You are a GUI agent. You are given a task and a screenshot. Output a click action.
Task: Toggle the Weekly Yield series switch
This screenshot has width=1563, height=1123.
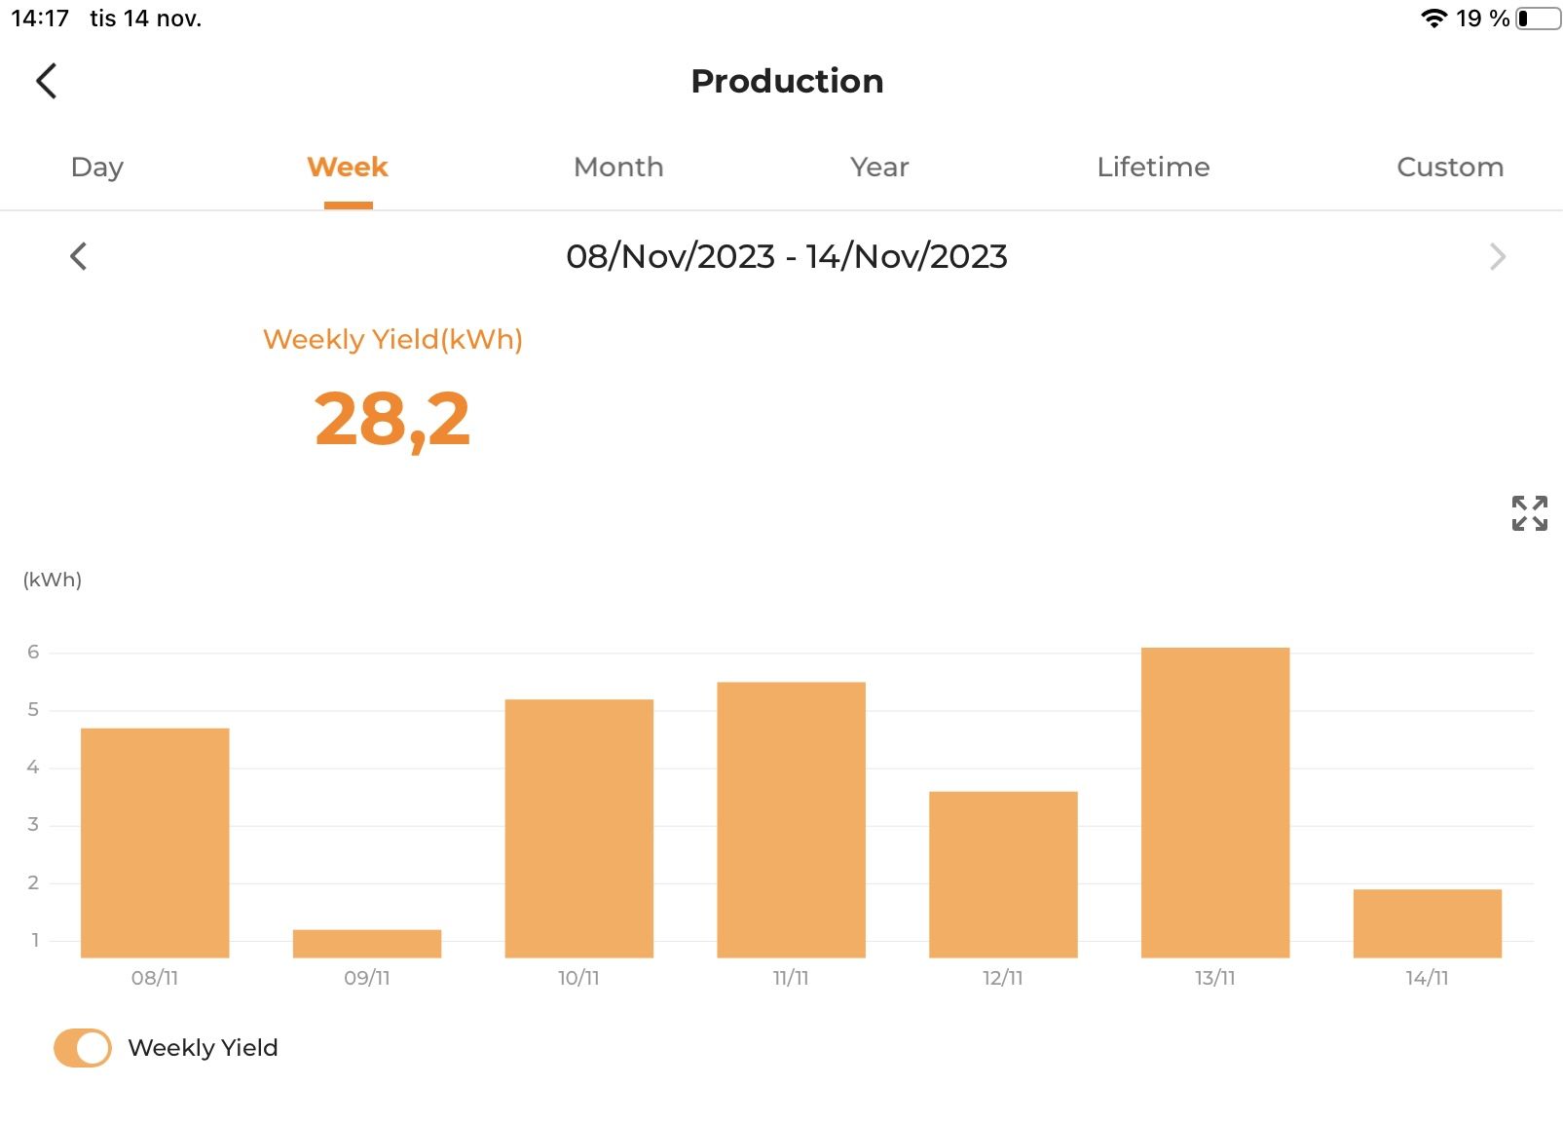[83, 1048]
